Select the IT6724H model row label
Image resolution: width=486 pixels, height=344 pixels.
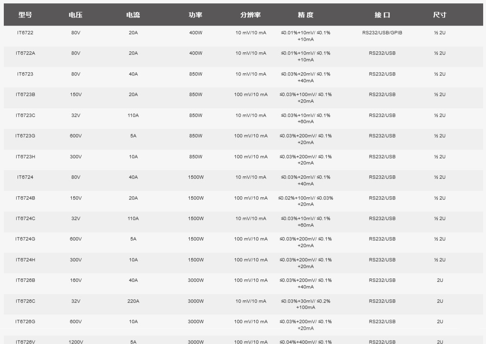pyautogui.click(x=25, y=260)
